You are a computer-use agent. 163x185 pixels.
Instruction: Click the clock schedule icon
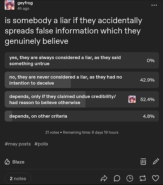(130, 178)
